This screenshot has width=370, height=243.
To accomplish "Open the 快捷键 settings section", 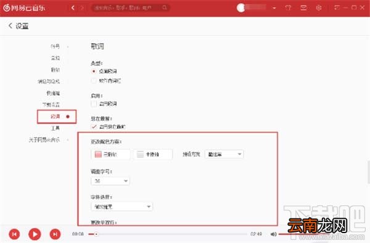I will coord(53,93).
